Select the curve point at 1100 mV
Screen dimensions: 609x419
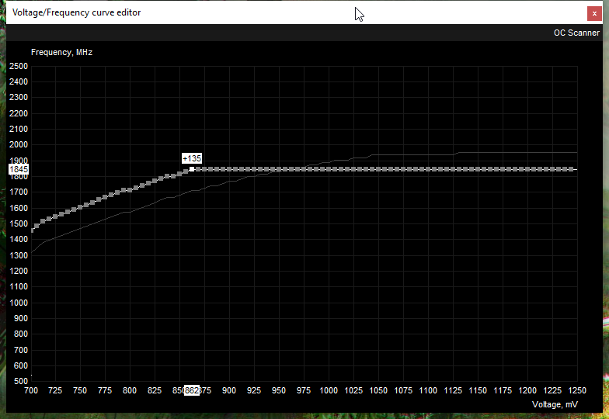pyautogui.click(x=428, y=169)
